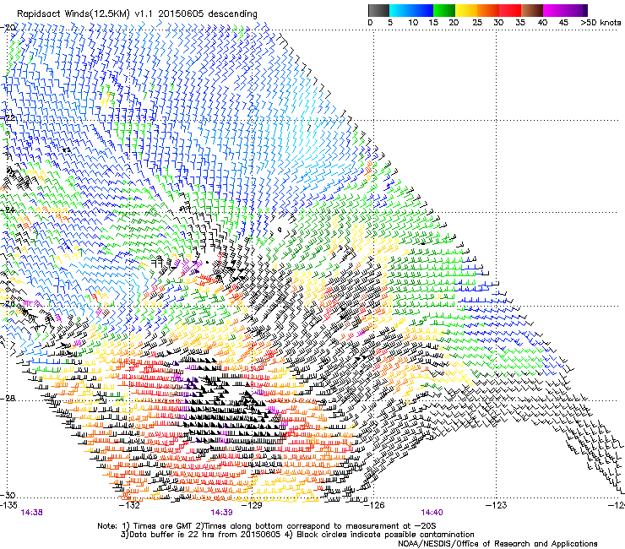Click the green 15-20 knots color band
The height and width of the screenshot is (549, 625).
point(444,10)
